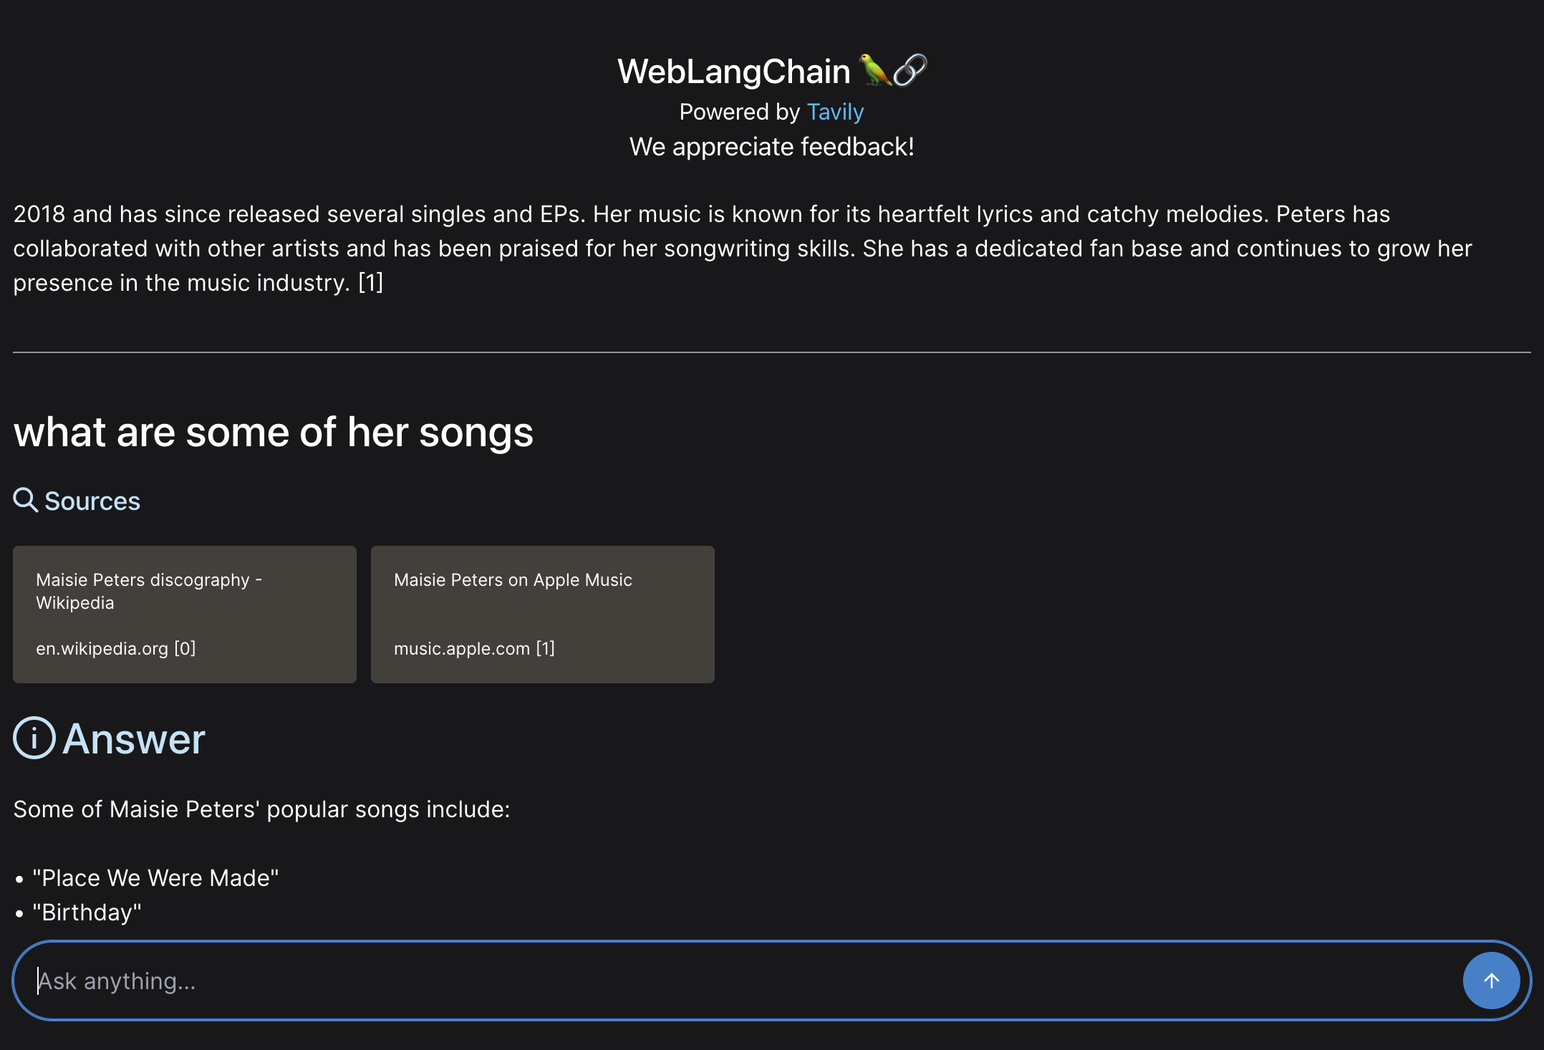
Task: Click the [1] citation in the previous answer
Action: [371, 283]
